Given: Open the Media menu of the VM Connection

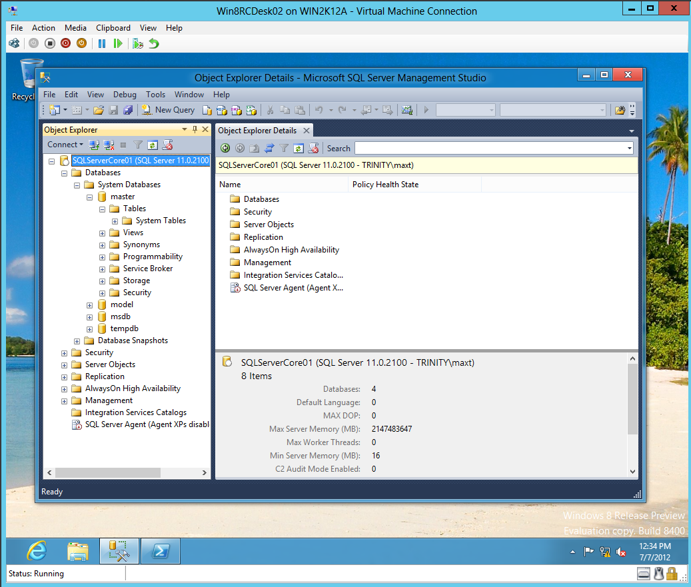Looking at the screenshot, I should [75, 28].
